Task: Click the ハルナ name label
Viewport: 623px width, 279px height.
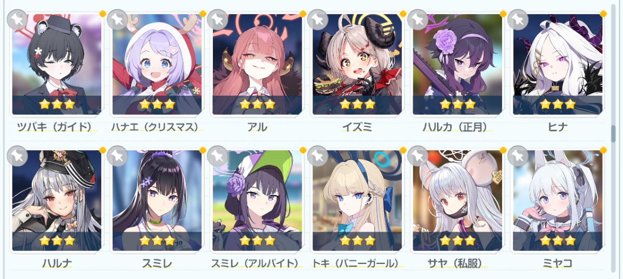Action: click(57, 263)
